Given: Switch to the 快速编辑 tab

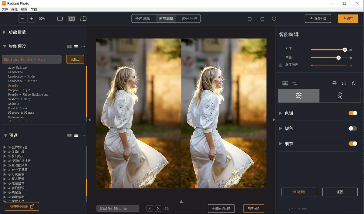Looking at the screenshot, I should (143, 19).
